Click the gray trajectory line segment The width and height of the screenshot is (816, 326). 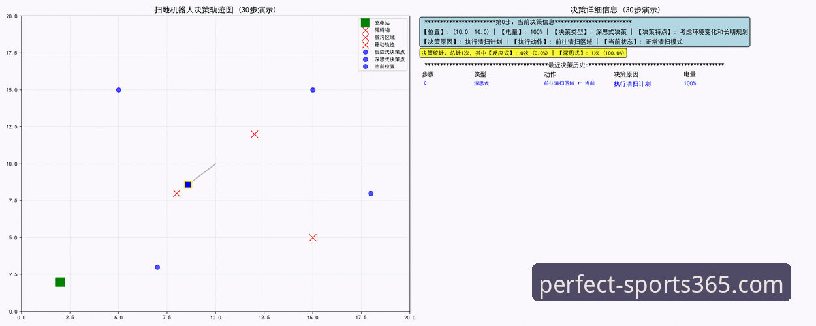204,172
